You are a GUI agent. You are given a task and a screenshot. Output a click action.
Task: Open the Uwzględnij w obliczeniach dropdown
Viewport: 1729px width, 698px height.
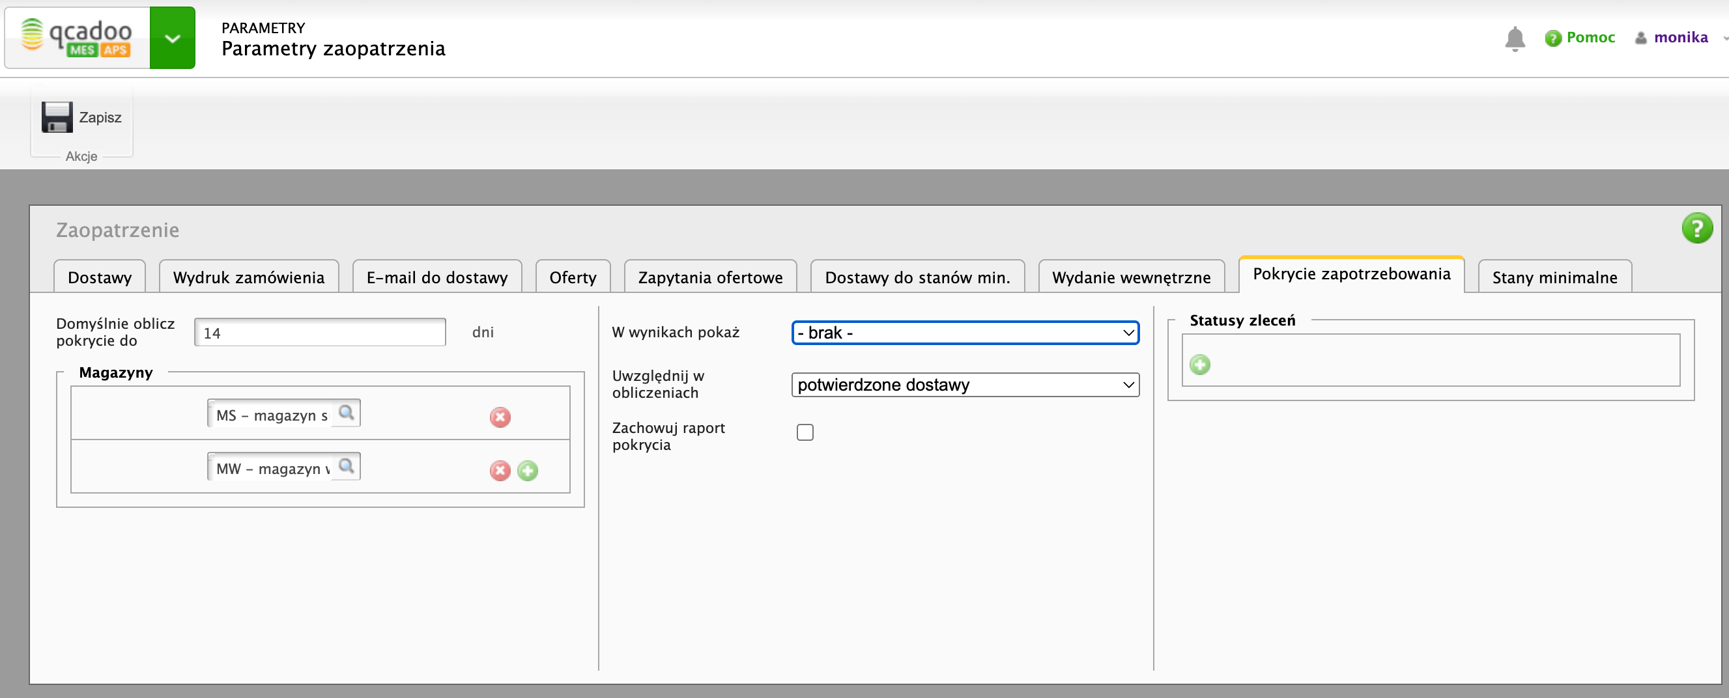coord(965,385)
